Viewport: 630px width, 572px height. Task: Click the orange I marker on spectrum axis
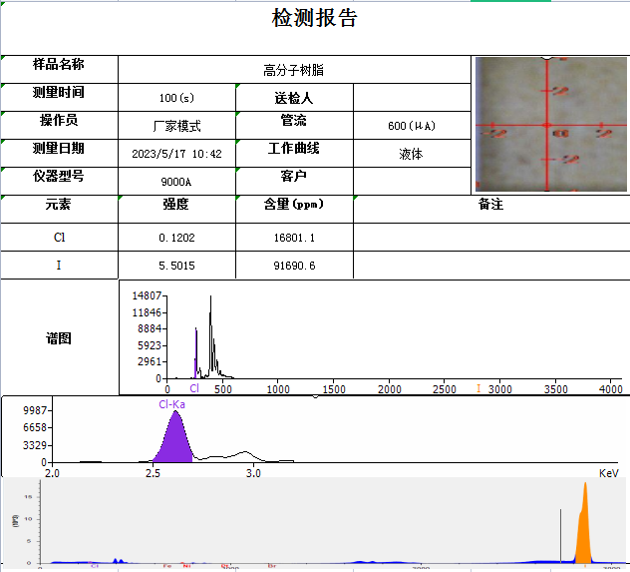coord(478,388)
